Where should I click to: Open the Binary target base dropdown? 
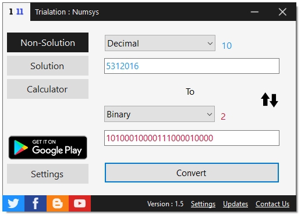pyautogui.click(x=160, y=114)
